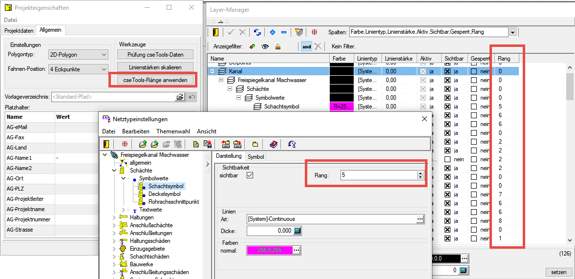Screen dimensions: 575x279
Task: Expand the Haltungen tree node
Action: coord(114,217)
